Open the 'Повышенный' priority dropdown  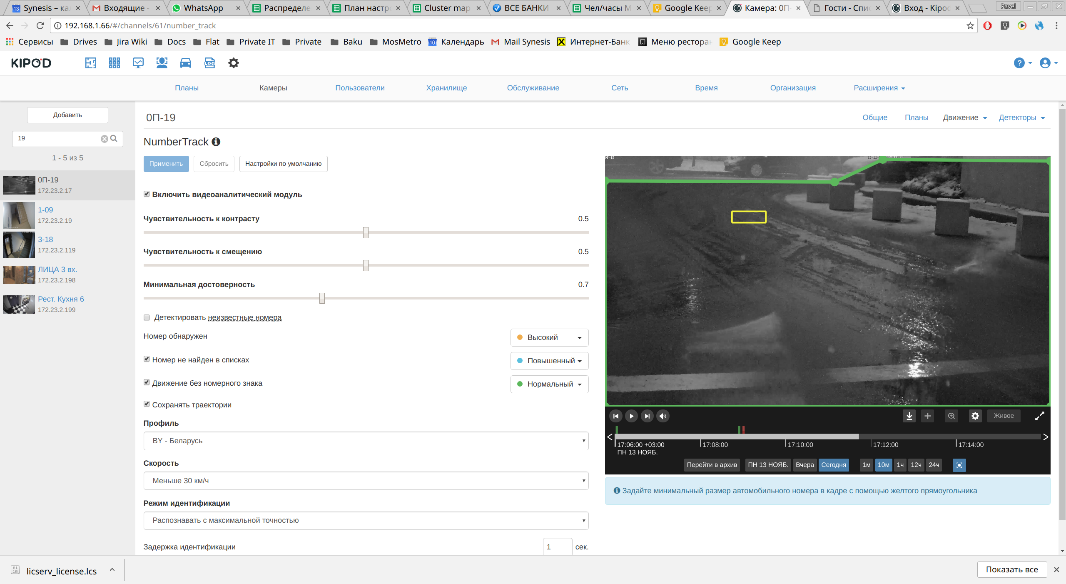click(549, 361)
